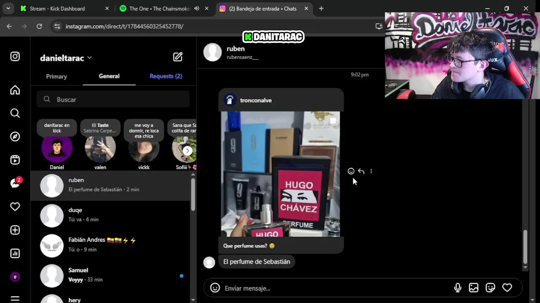Switch to Stream - Kick Dashboard tab
540x303 pixels.
pos(63,8)
